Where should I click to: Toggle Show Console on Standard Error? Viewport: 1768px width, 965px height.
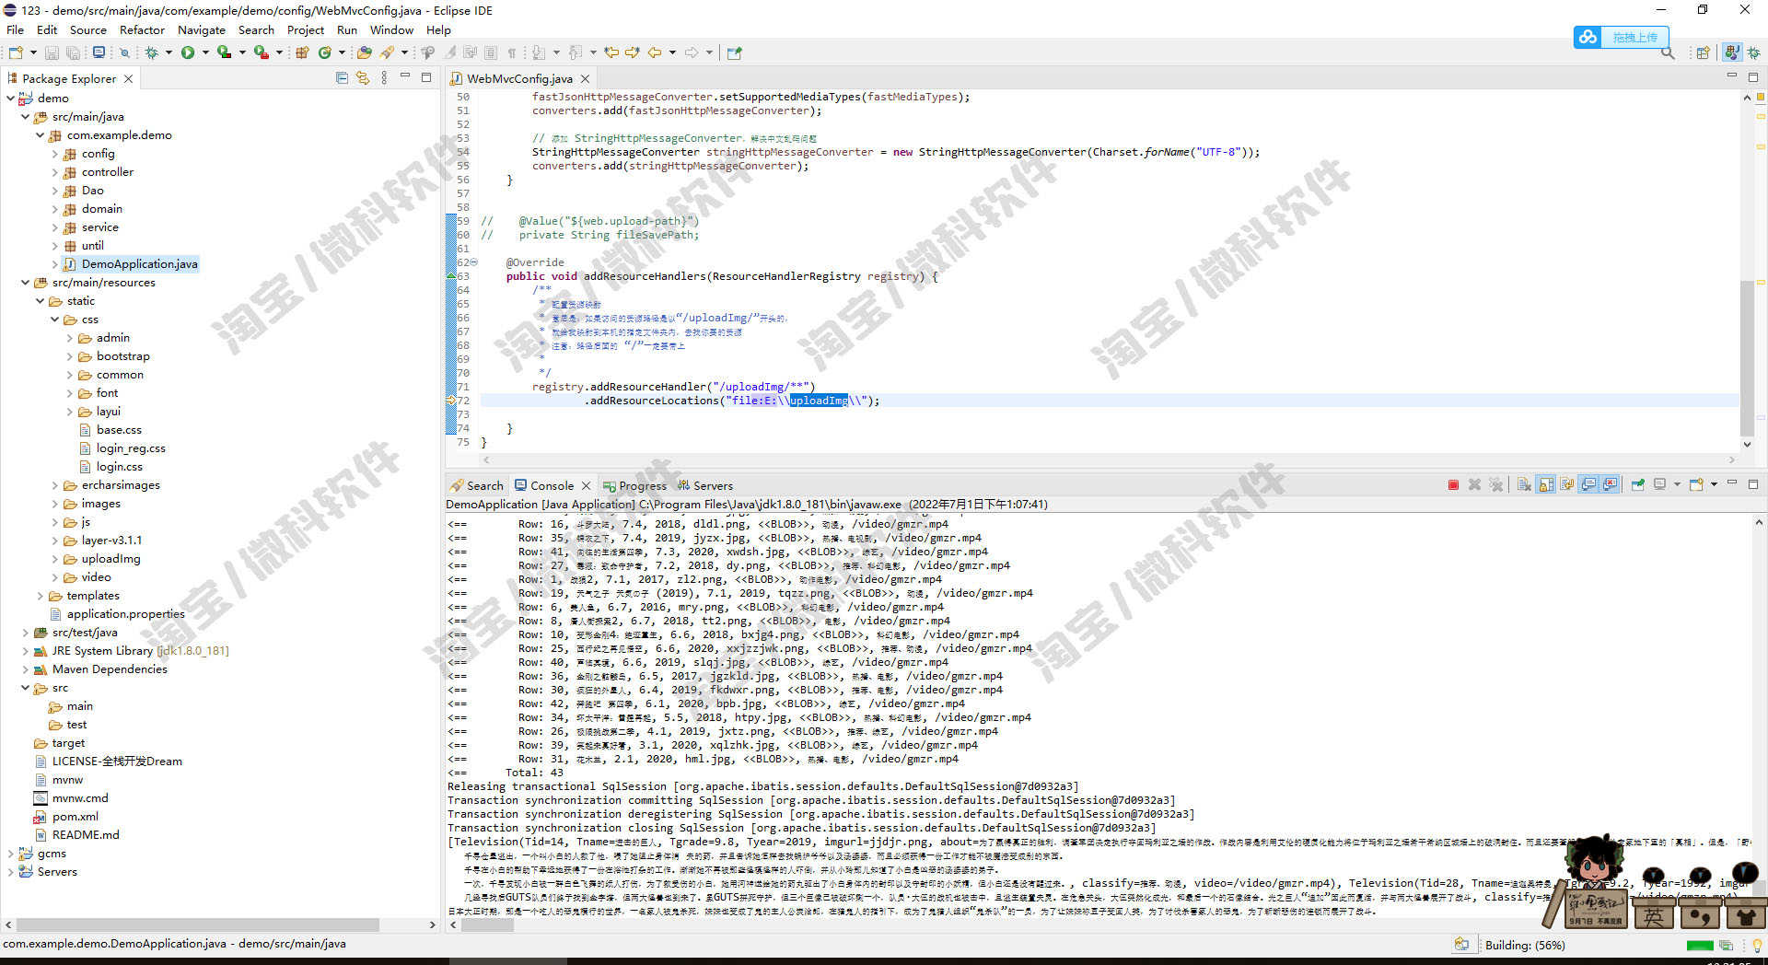click(x=1610, y=484)
